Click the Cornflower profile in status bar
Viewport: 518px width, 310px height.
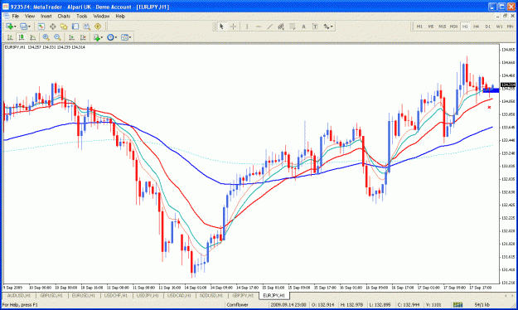[x=237, y=305]
